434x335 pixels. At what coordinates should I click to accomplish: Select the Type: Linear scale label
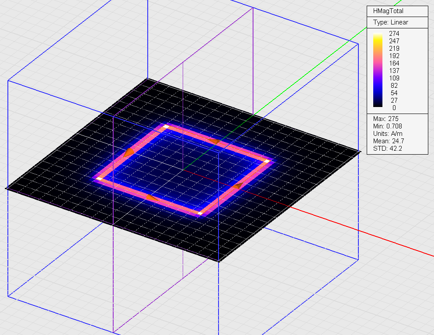pos(390,22)
